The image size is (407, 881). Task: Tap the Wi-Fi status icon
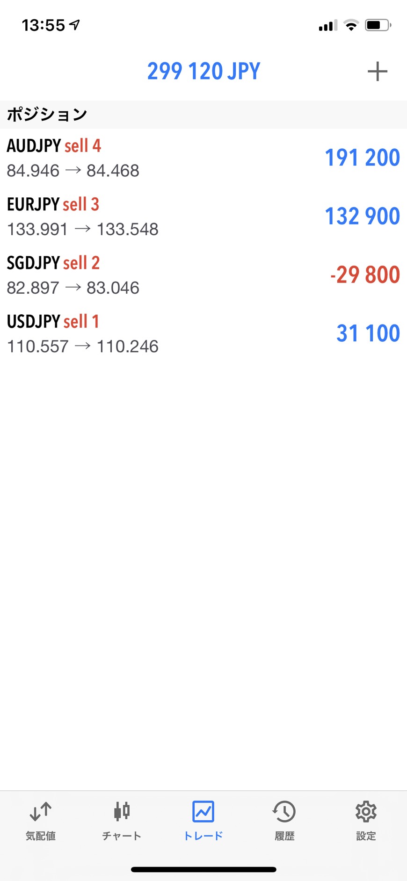(351, 25)
